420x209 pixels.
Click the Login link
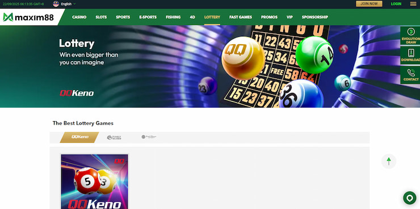click(396, 4)
